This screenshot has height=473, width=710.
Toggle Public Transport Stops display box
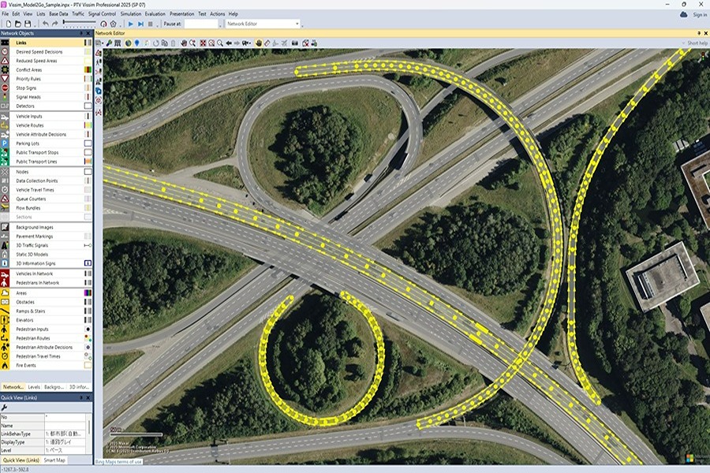(88, 152)
